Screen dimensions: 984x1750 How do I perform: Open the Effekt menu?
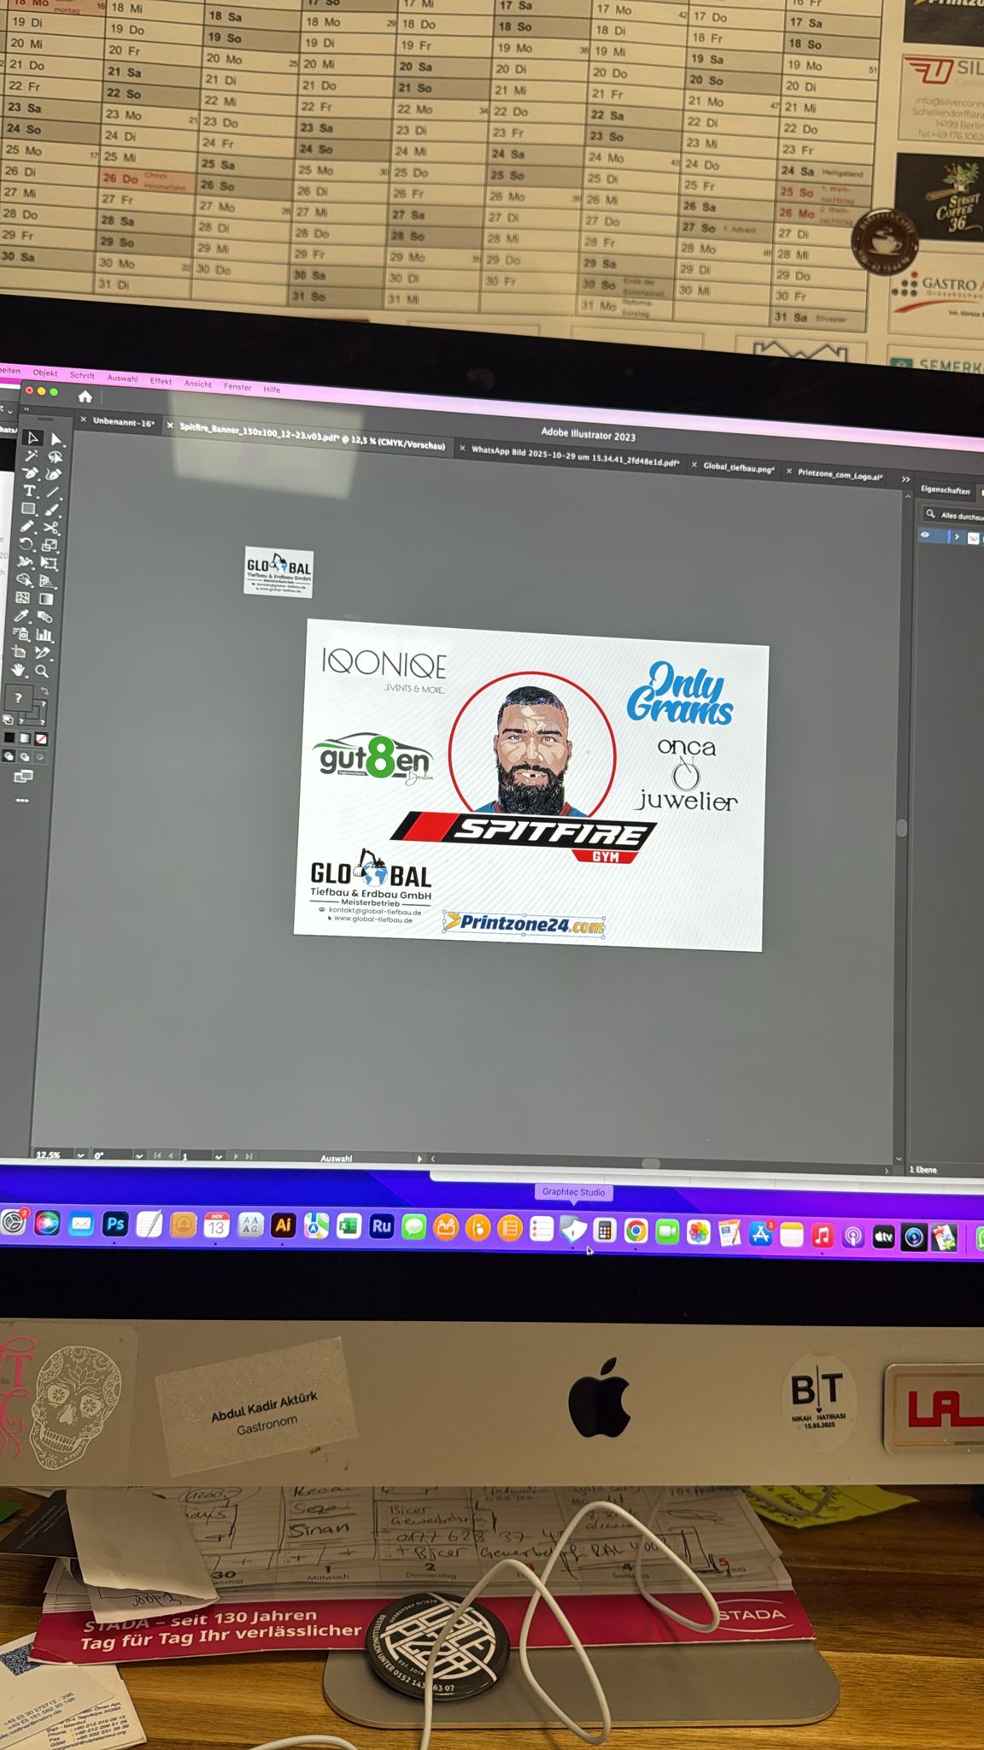pyautogui.click(x=161, y=381)
